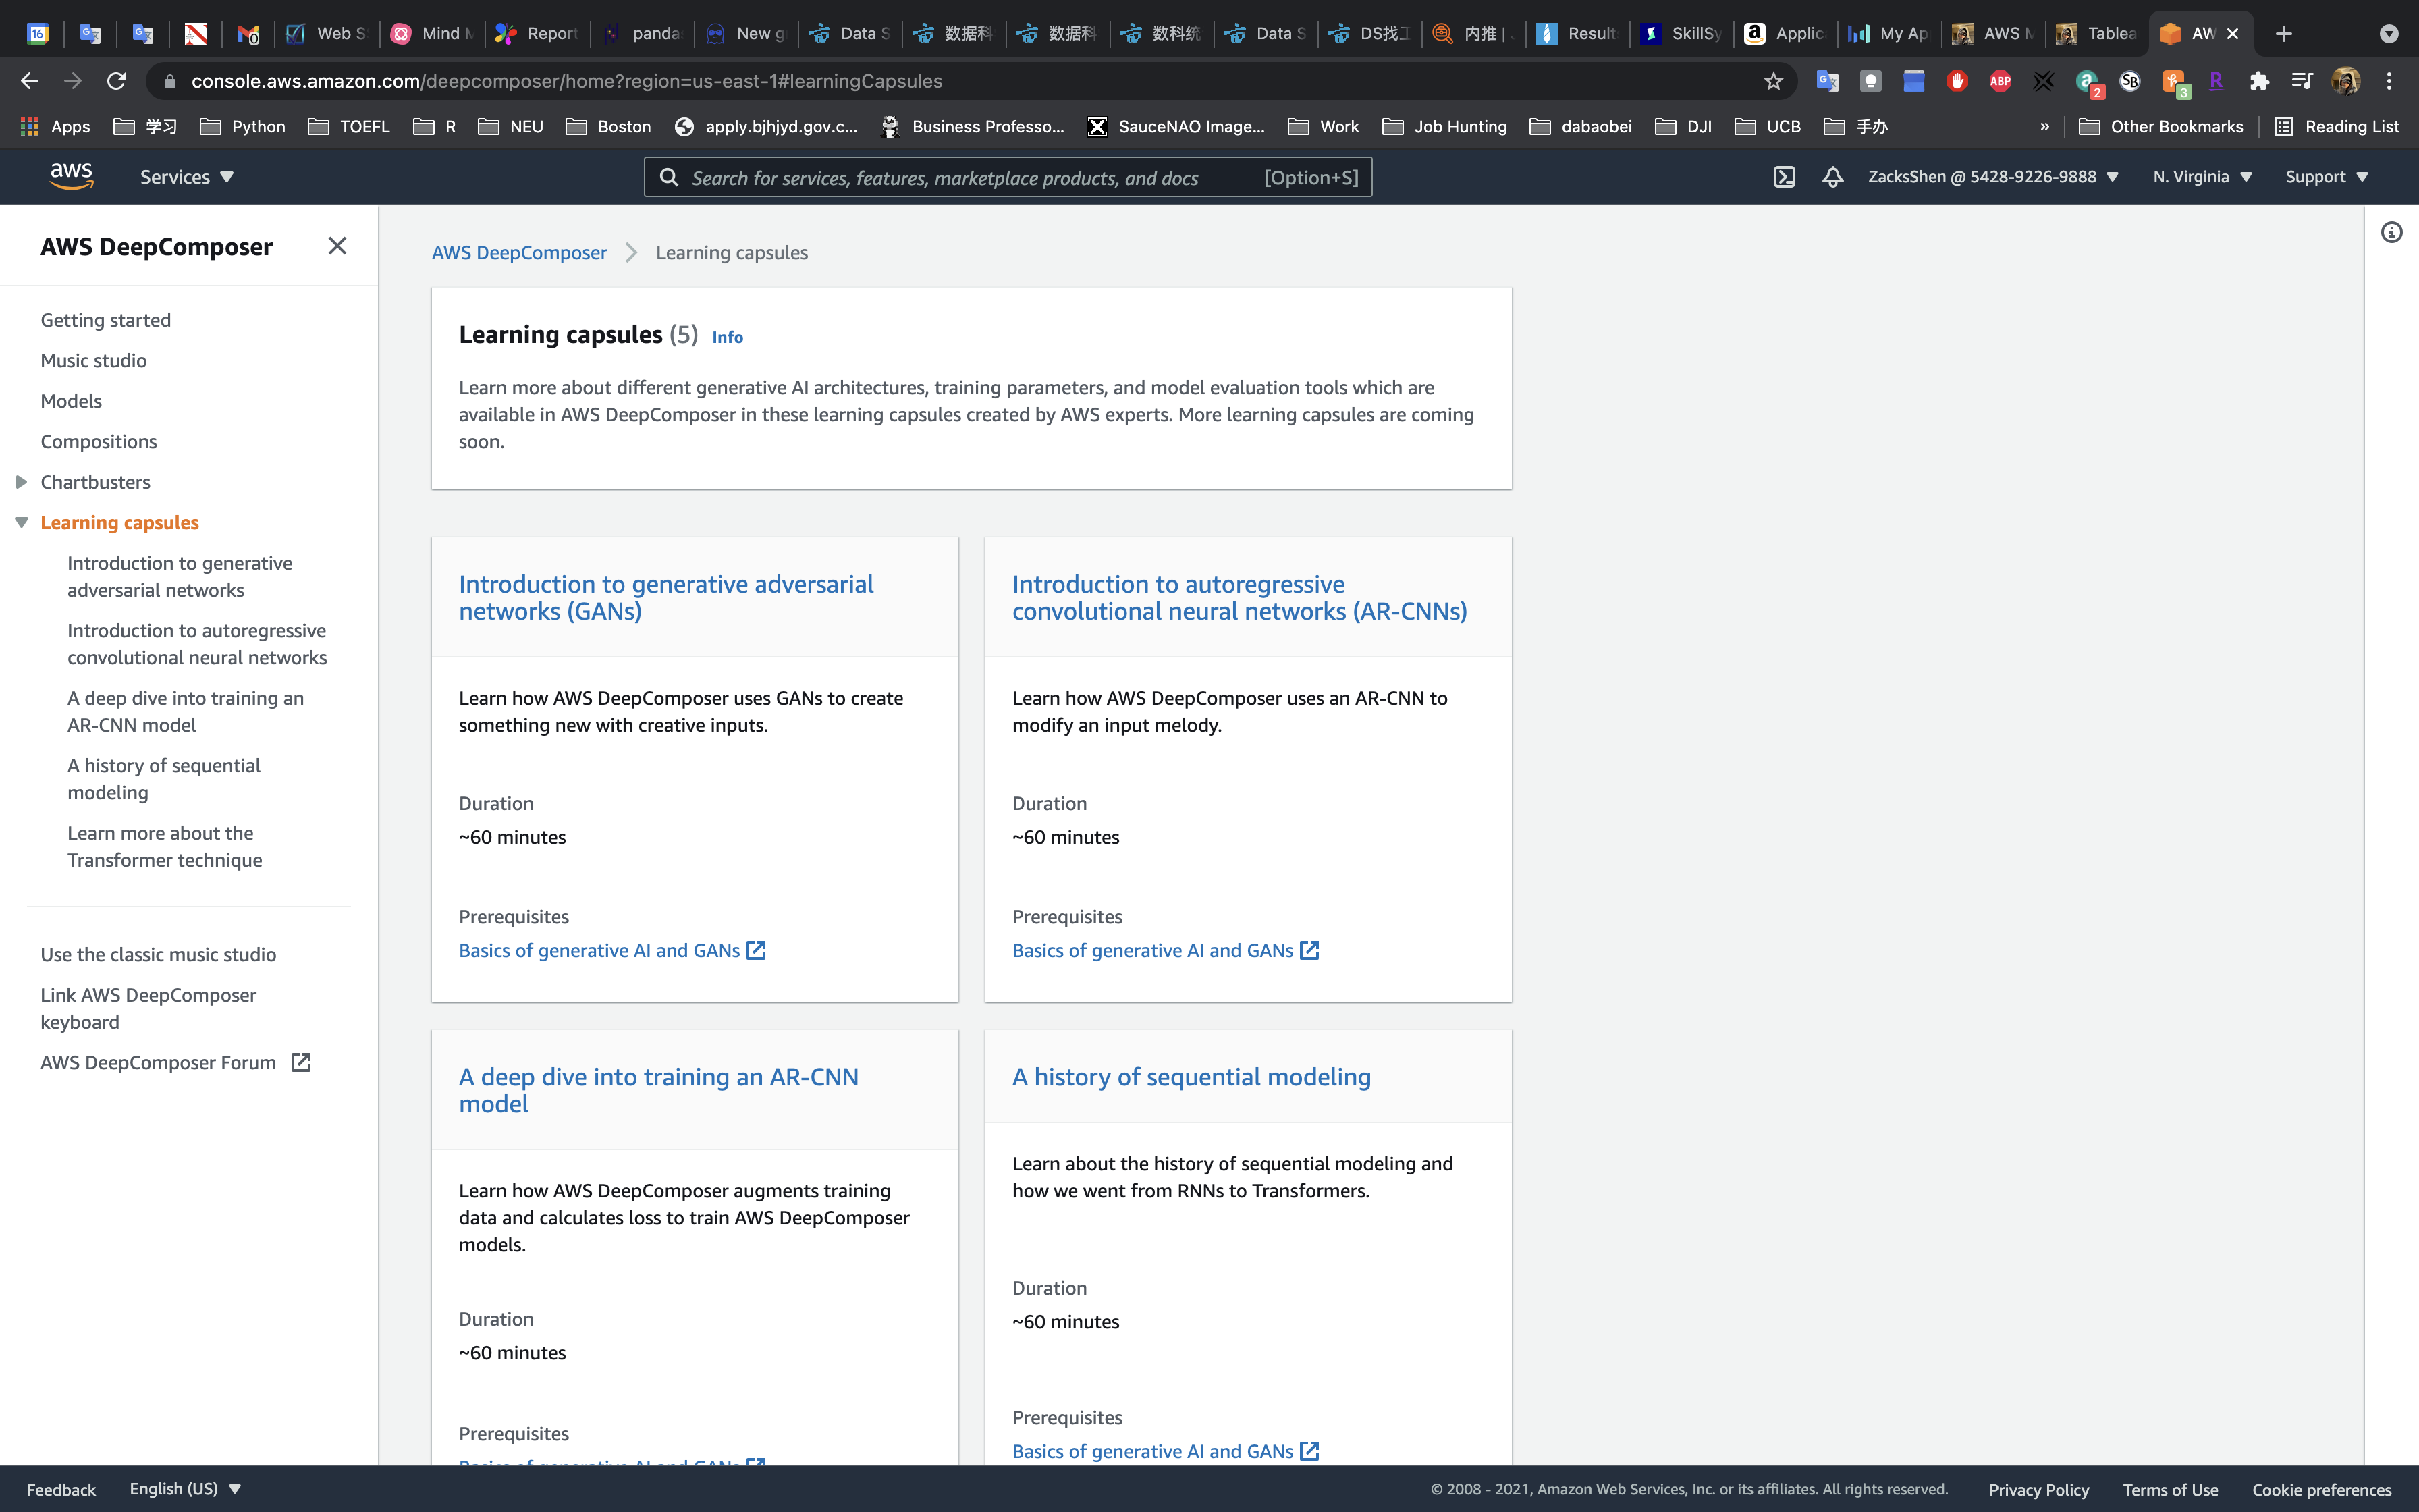Open Introduction to generative adversarial networks (GANs) capsule
This screenshot has height=1512, width=2419.
665,597
